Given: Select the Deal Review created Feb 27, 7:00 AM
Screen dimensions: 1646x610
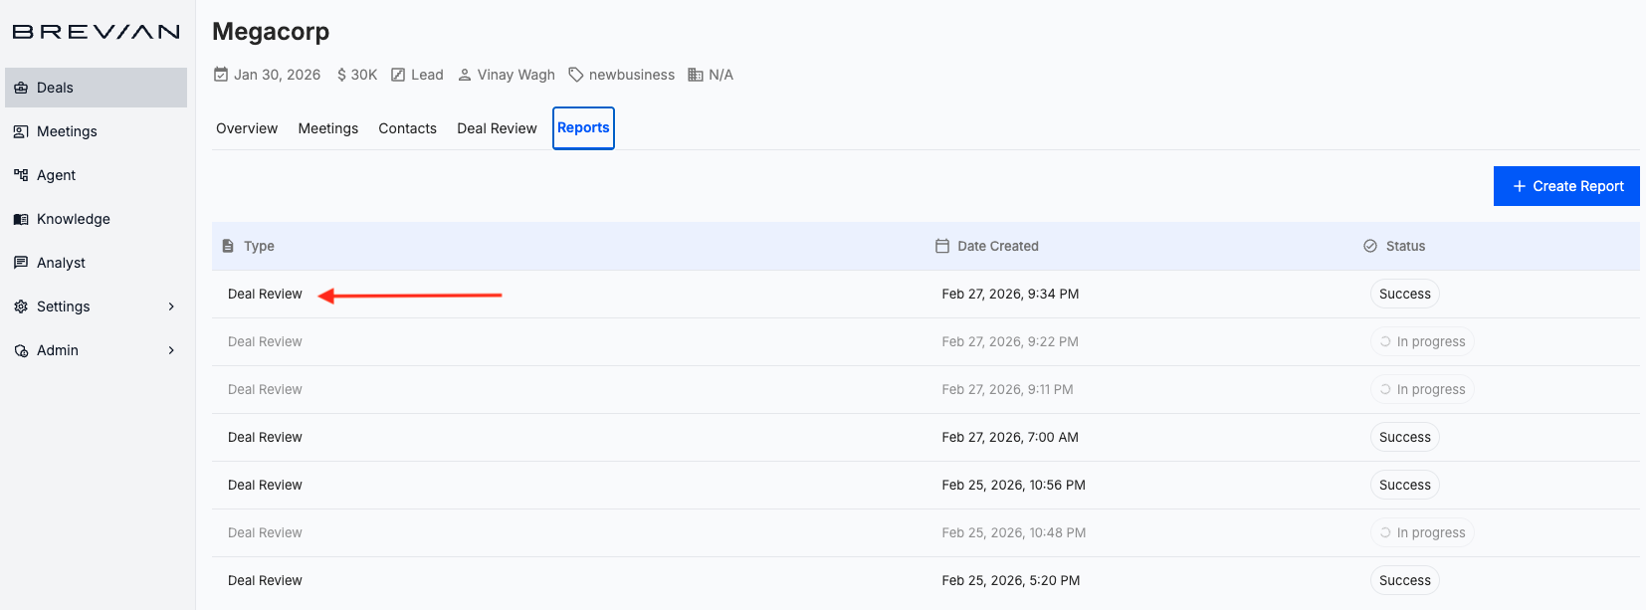Looking at the screenshot, I should (265, 437).
